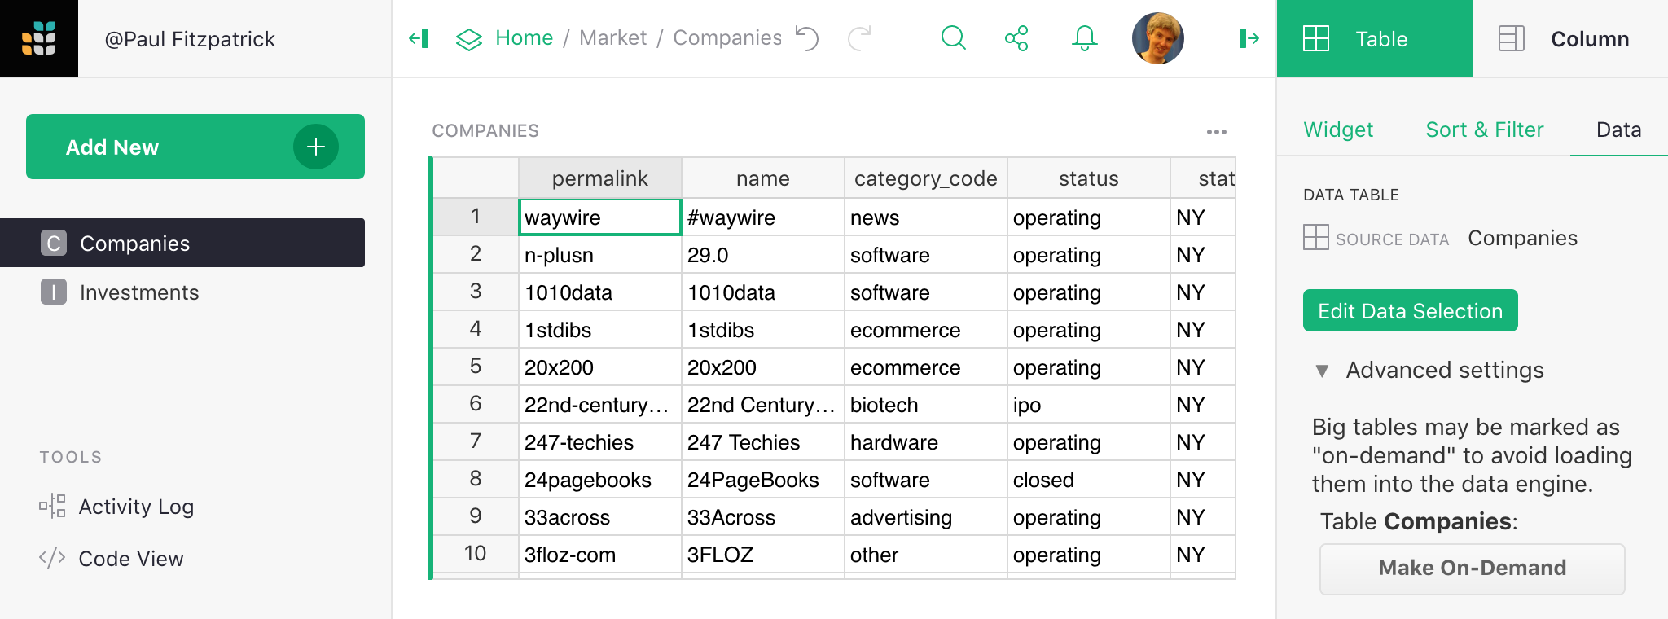Collapse the Advanced settings triangle
1668x619 pixels.
pyautogui.click(x=1322, y=371)
